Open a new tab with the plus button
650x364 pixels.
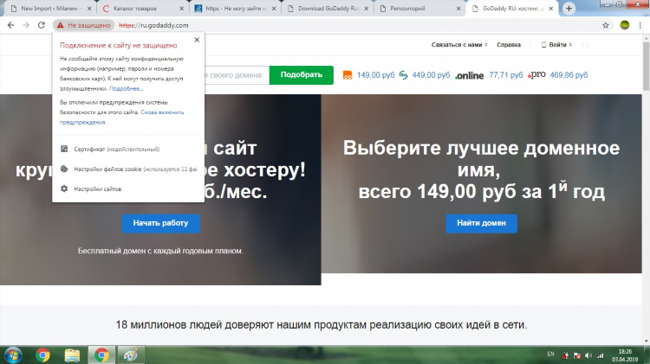(569, 9)
